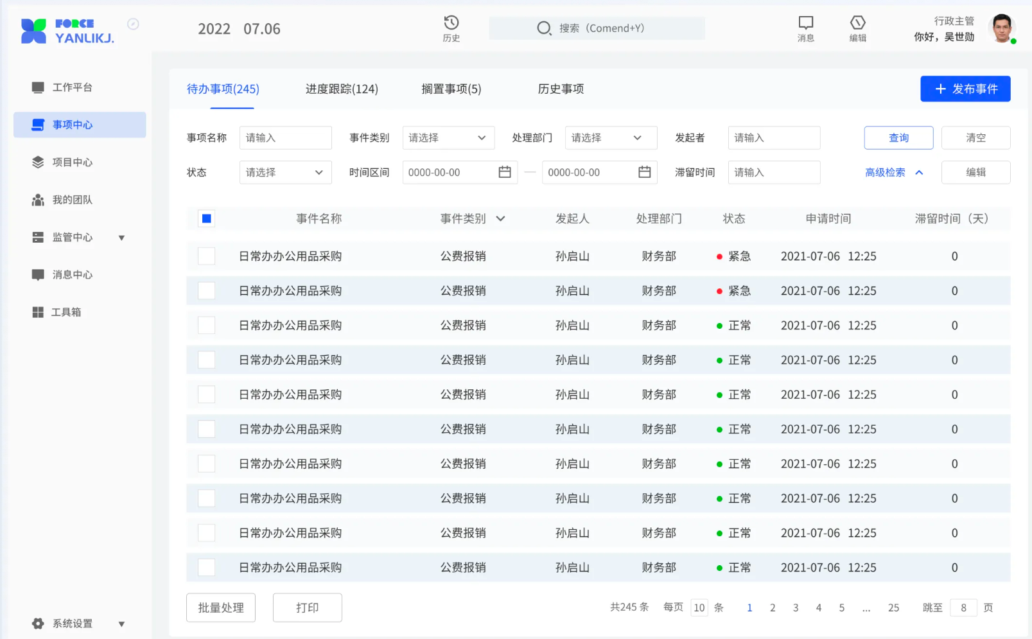Click the 跳至 page number box

click(x=963, y=608)
